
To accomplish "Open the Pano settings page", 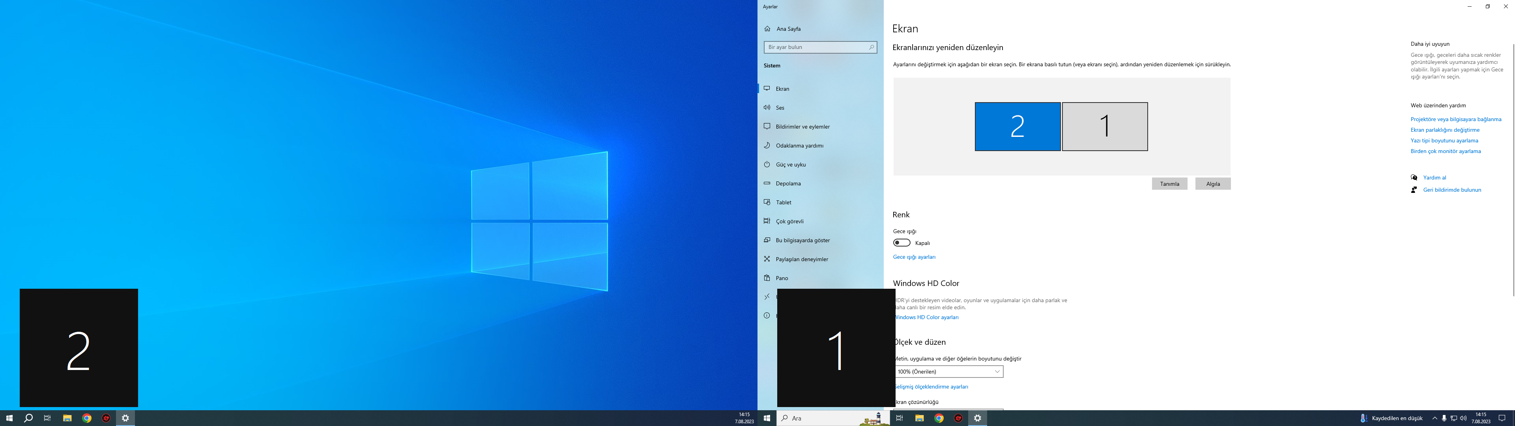I will (820, 278).
